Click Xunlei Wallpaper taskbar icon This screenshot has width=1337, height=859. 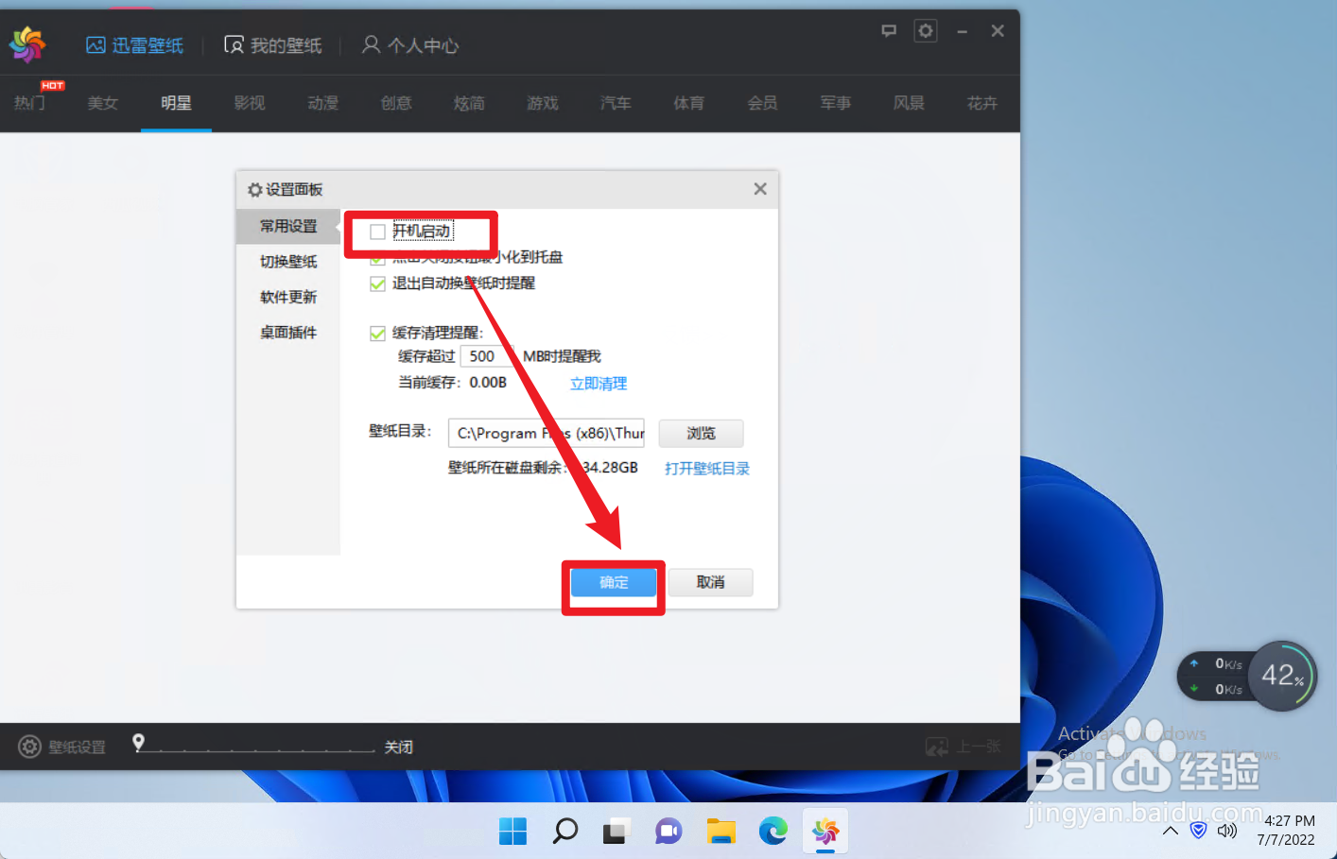(825, 832)
